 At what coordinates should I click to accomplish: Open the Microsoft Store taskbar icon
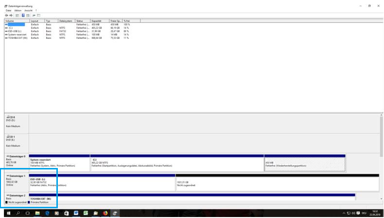point(67,213)
